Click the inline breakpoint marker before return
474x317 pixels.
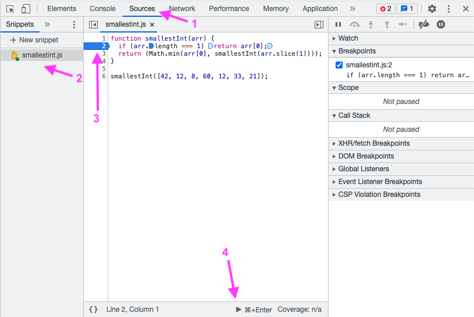pyautogui.click(x=211, y=46)
